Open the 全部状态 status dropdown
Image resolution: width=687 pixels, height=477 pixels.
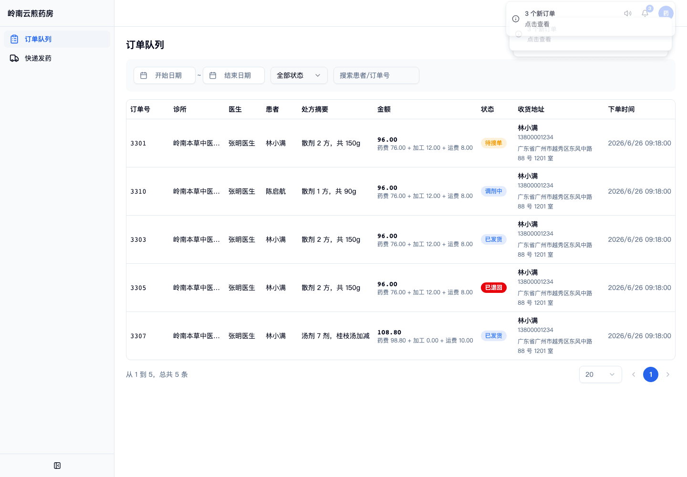tap(299, 75)
